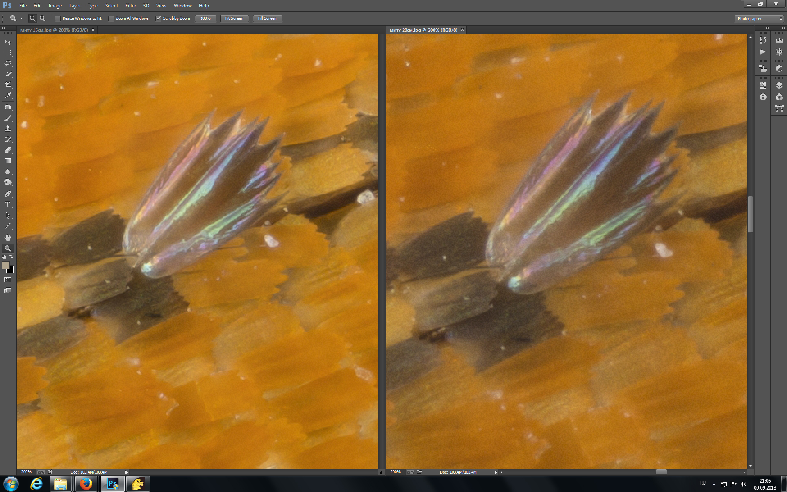Open zoom tool preset picker arrow

click(x=21, y=19)
